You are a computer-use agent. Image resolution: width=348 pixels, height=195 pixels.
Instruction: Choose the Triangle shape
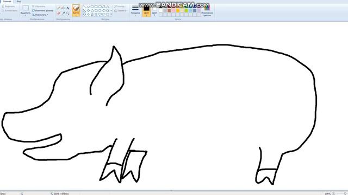(108, 7)
